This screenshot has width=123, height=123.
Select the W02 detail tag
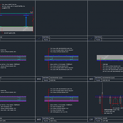[39, 79]
